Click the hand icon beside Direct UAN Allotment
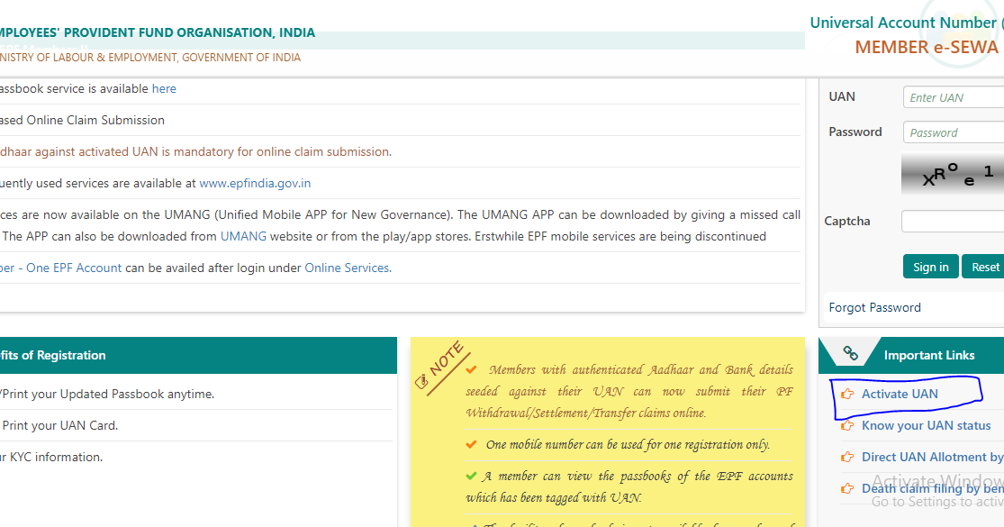The height and width of the screenshot is (527, 1004). click(x=847, y=457)
